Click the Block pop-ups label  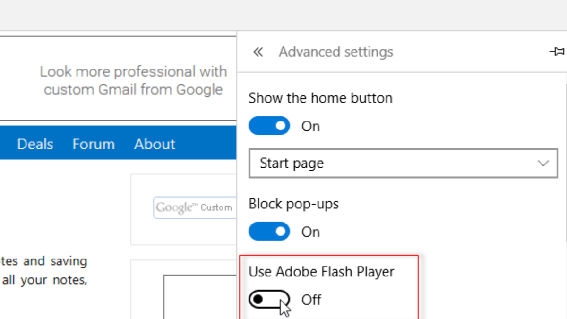tap(294, 204)
